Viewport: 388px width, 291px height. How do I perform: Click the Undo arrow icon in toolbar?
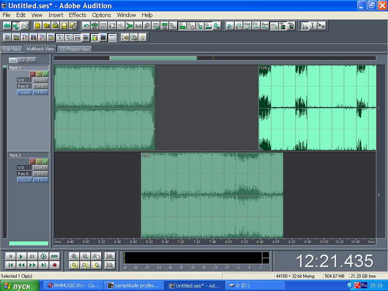[86, 26]
